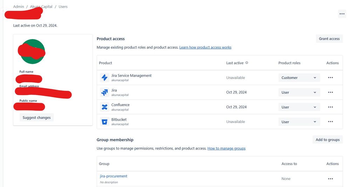Screen dimensions: 350x187
Task: Click the Jira row's Oct 29, 2024 date
Action: [x=236, y=92]
